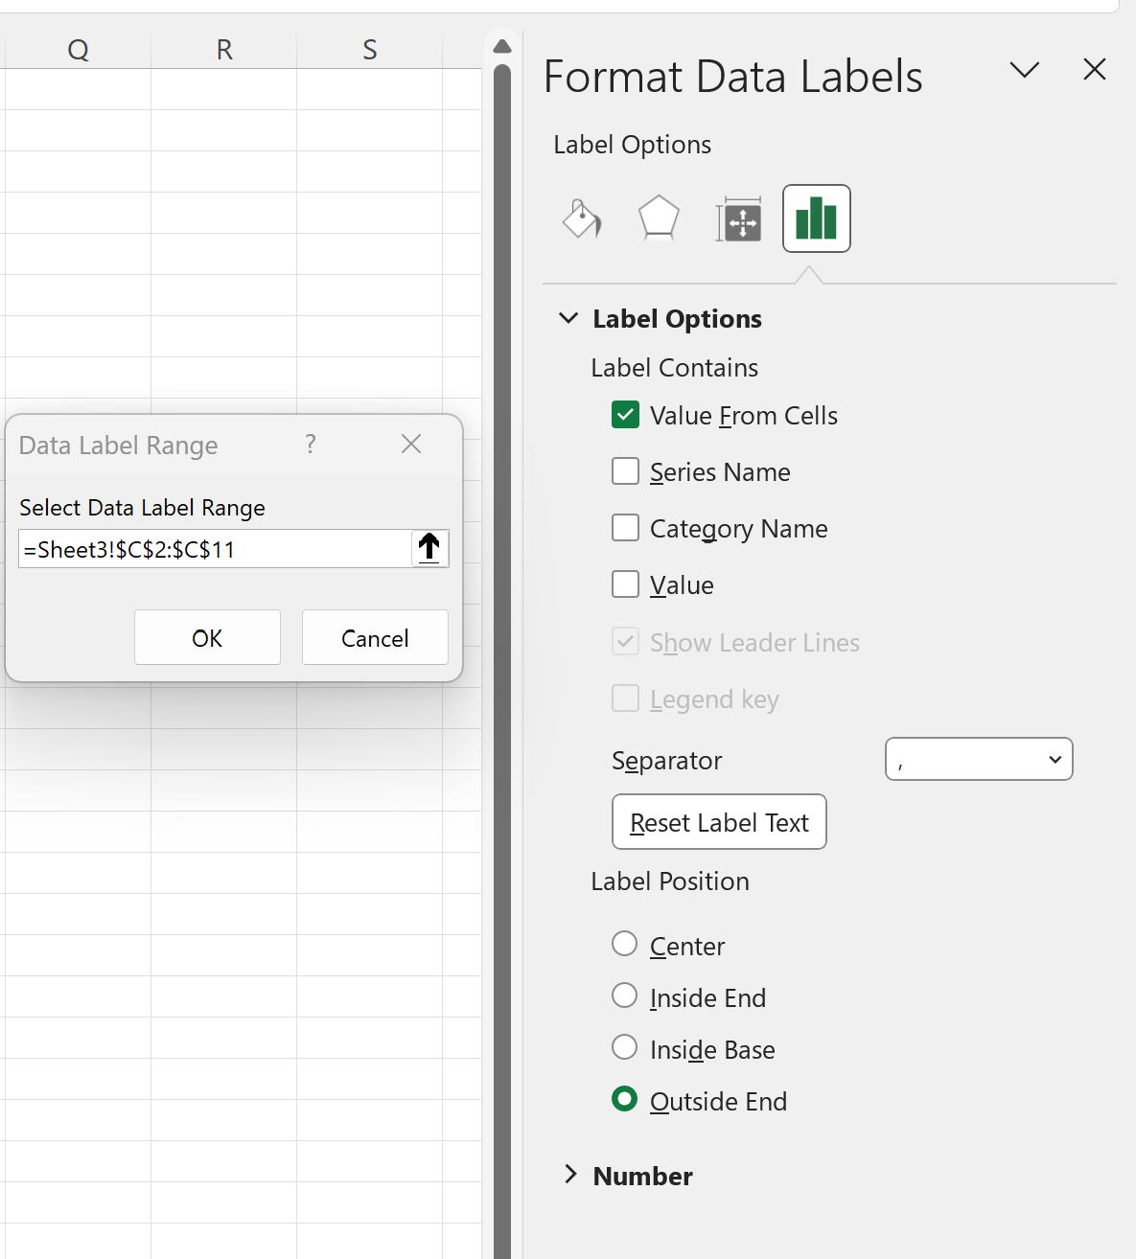This screenshot has width=1136, height=1259.
Task: Open the Effects pentagon tab
Action: (x=660, y=218)
